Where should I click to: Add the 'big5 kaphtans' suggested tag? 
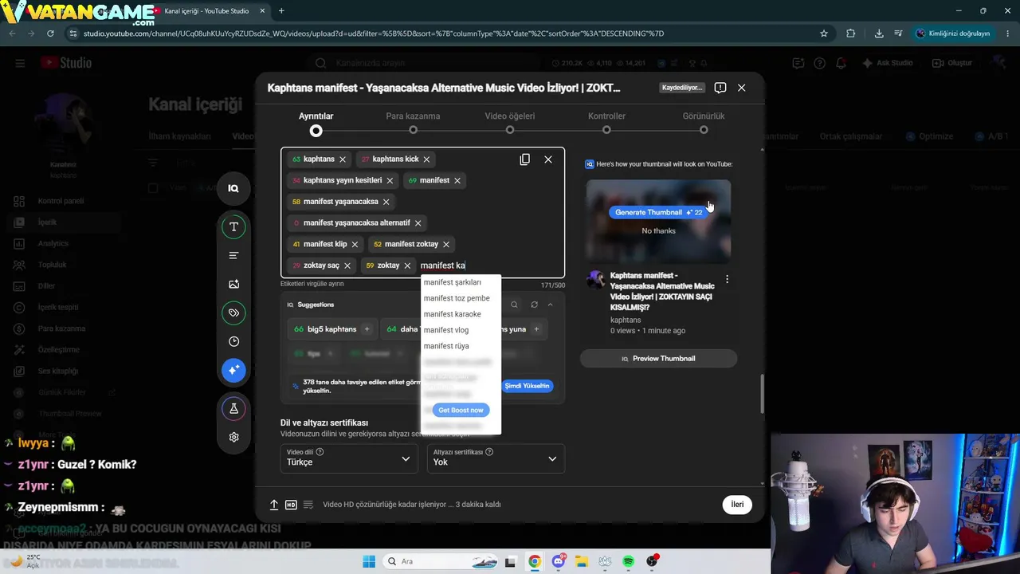click(x=367, y=329)
